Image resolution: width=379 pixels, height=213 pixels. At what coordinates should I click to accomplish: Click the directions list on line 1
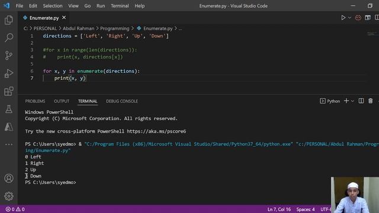coord(105,36)
